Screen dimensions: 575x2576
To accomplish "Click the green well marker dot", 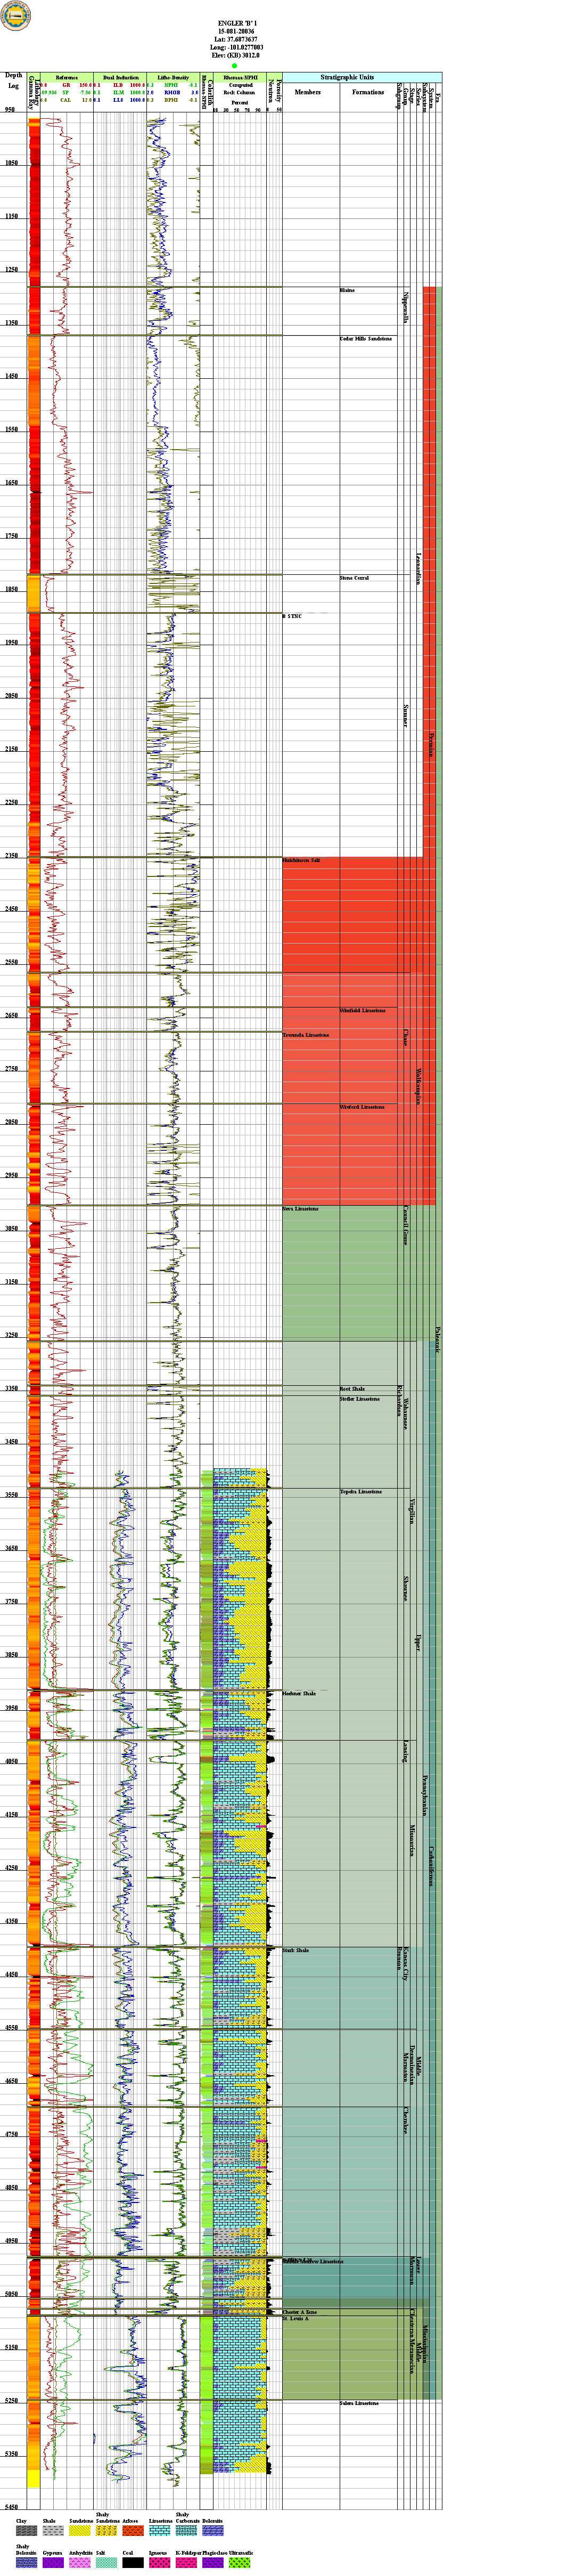I will [x=235, y=66].
